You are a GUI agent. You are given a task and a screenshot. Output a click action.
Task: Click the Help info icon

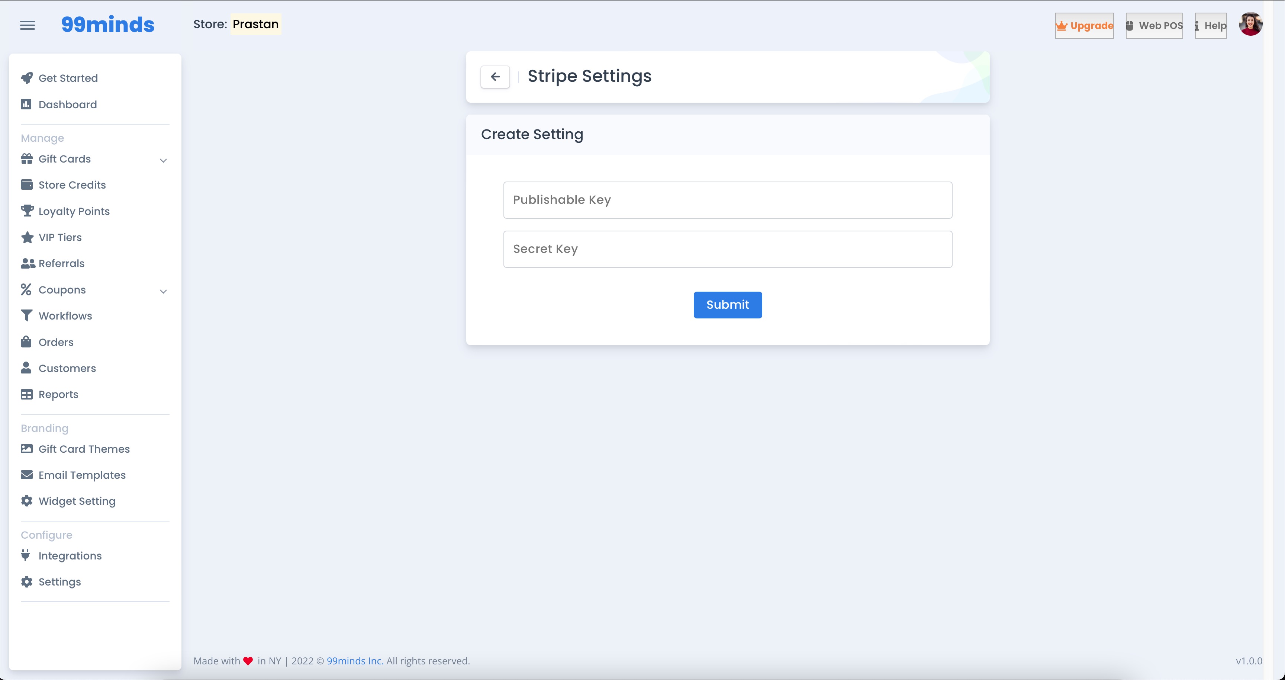(x=1197, y=26)
